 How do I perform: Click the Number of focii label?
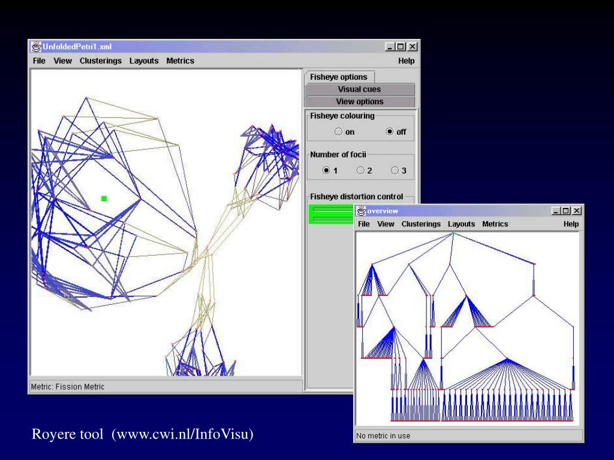coord(338,155)
